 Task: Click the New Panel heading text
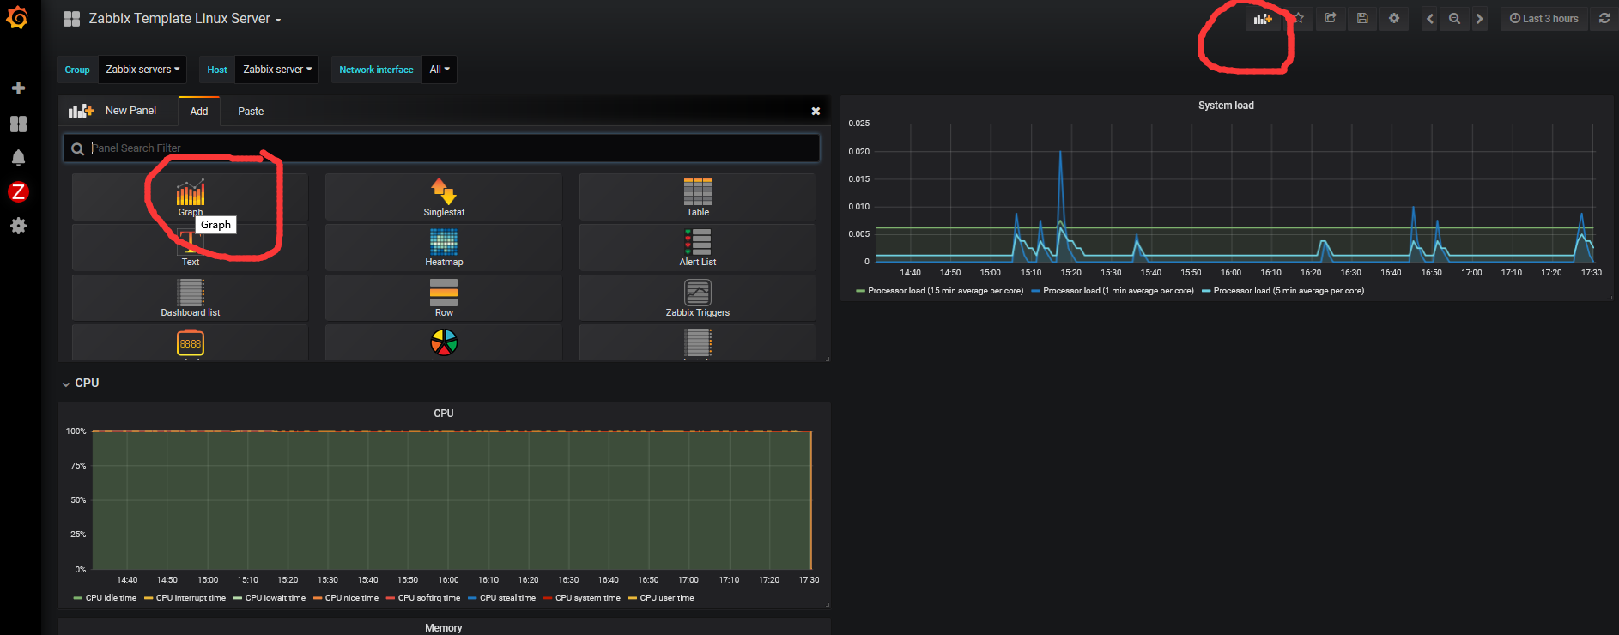[x=130, y=111]
